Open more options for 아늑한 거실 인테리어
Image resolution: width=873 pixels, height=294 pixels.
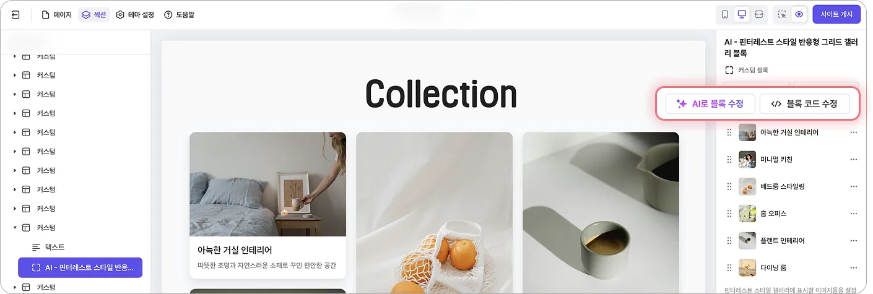[854, 132]
